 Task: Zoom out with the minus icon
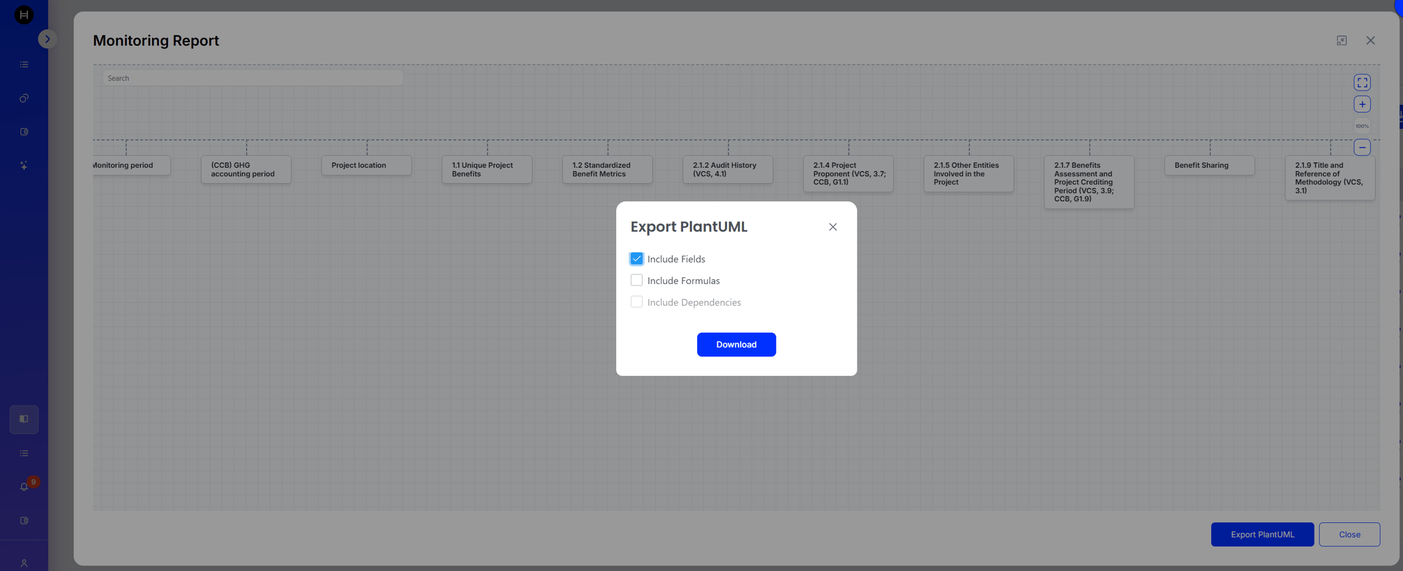coord(1362,147)
